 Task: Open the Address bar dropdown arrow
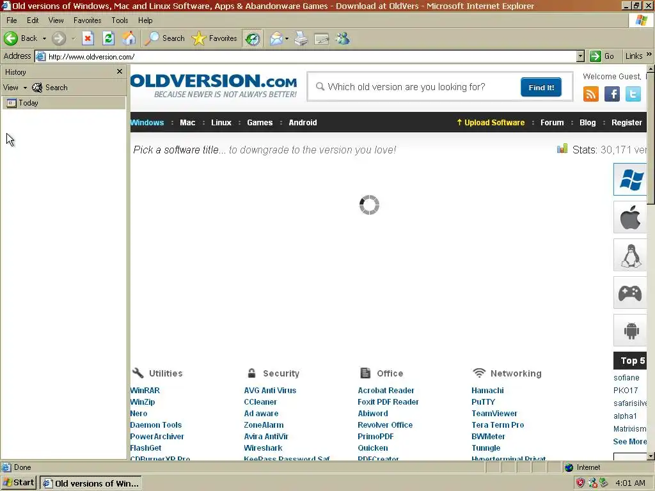580,56
